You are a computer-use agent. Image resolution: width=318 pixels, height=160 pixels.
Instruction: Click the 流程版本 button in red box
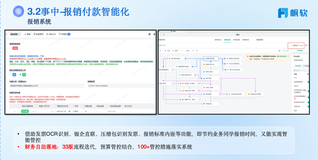click(296, 46)
